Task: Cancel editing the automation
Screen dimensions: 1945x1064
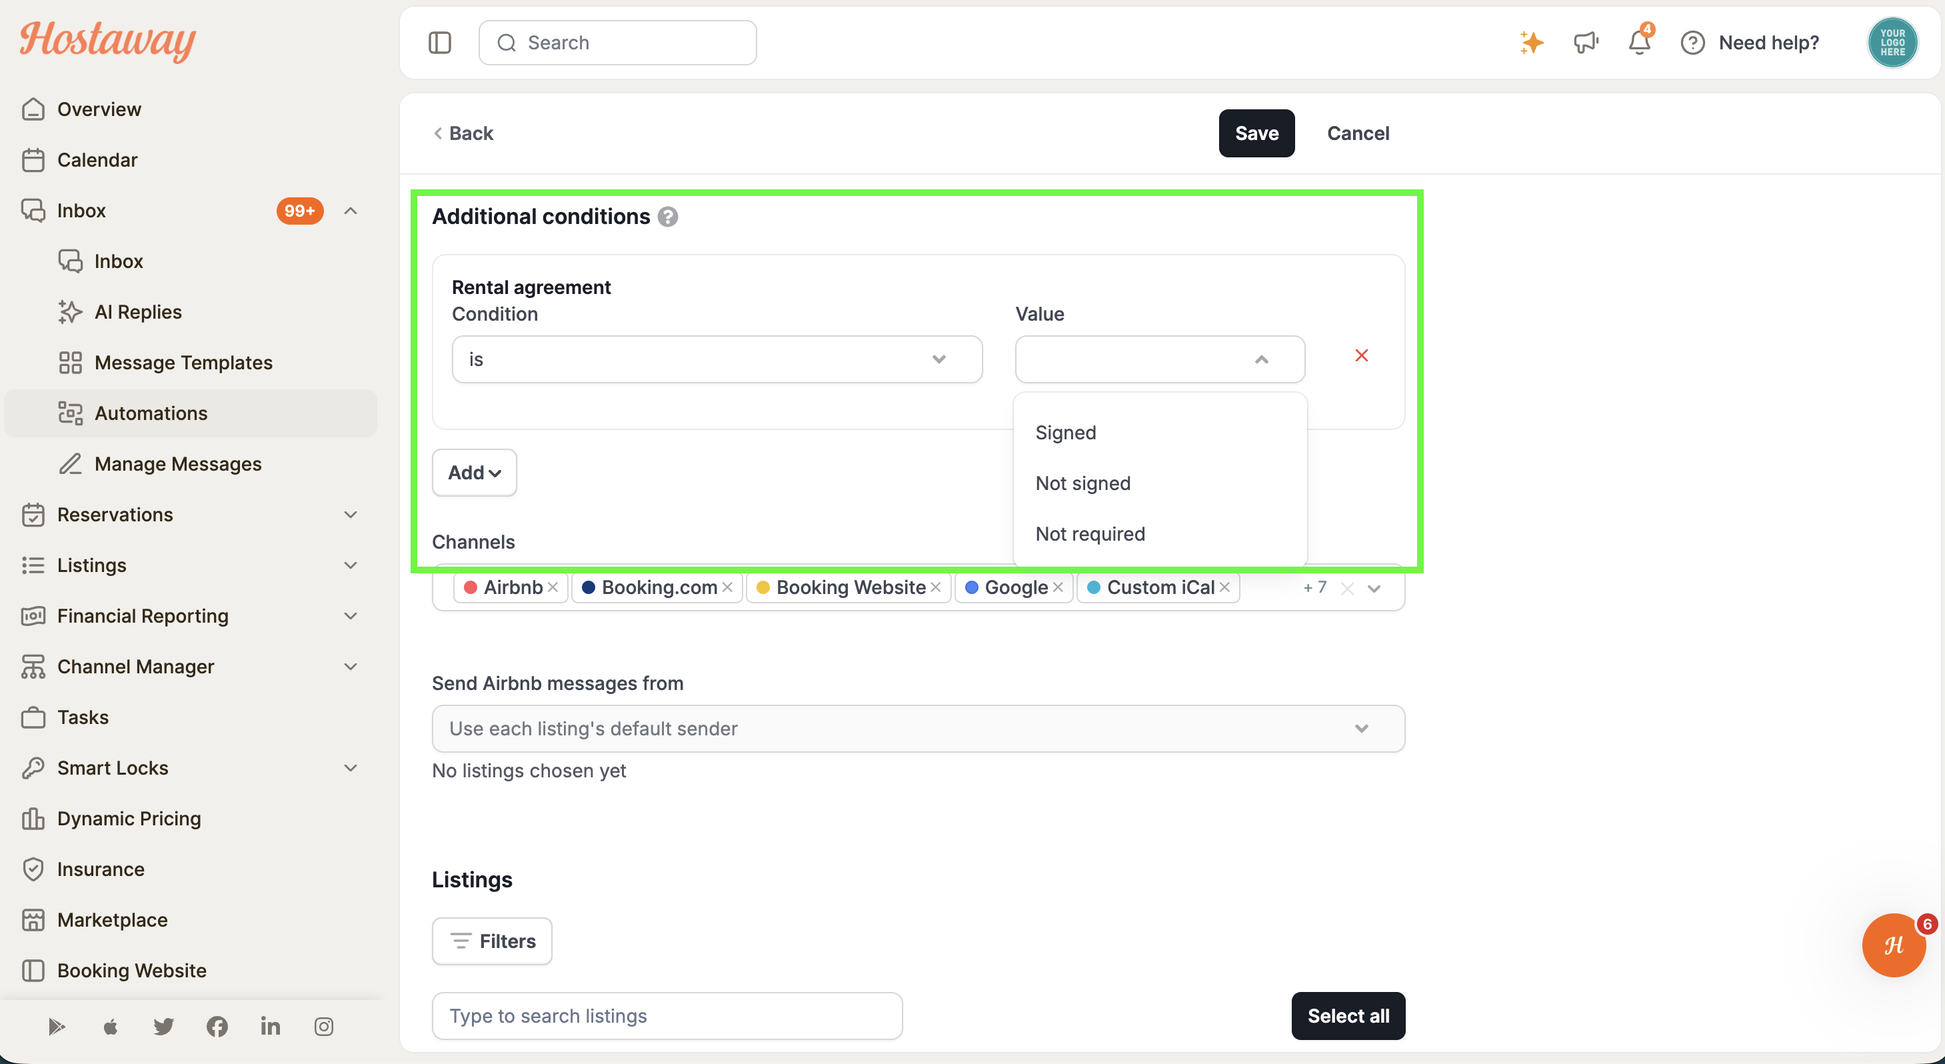Action: (x=1358, y=133)
